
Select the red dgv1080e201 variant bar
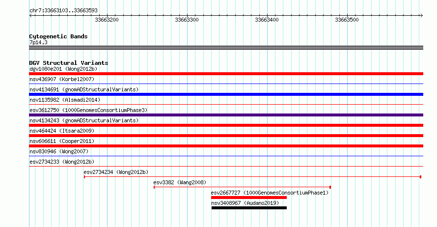pos(226,74)
